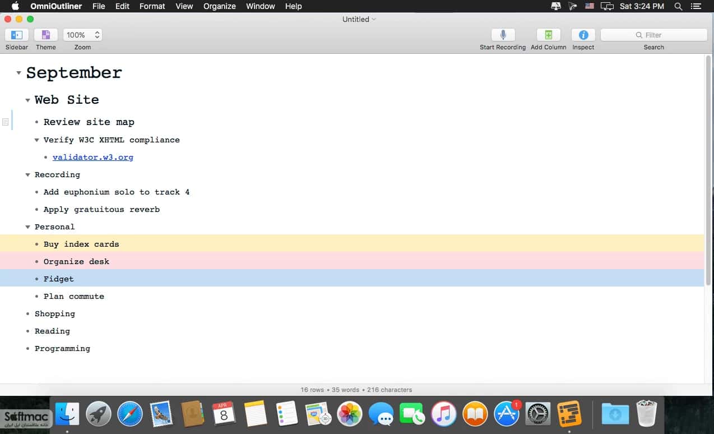Viewport: 714px width, 434px height.
Task: Open the Organize menu
Action: click(220, 6)
